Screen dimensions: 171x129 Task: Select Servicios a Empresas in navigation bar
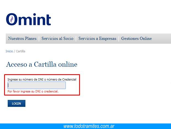[x=97, y=38]
